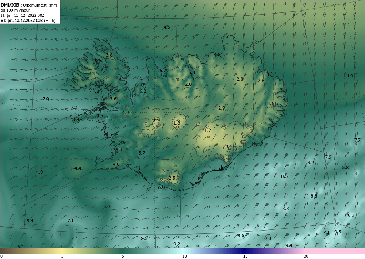Click the 5.0 value south of Iceland
The width and height of the screenshot is (365, 259).
[x=107, y=207]
